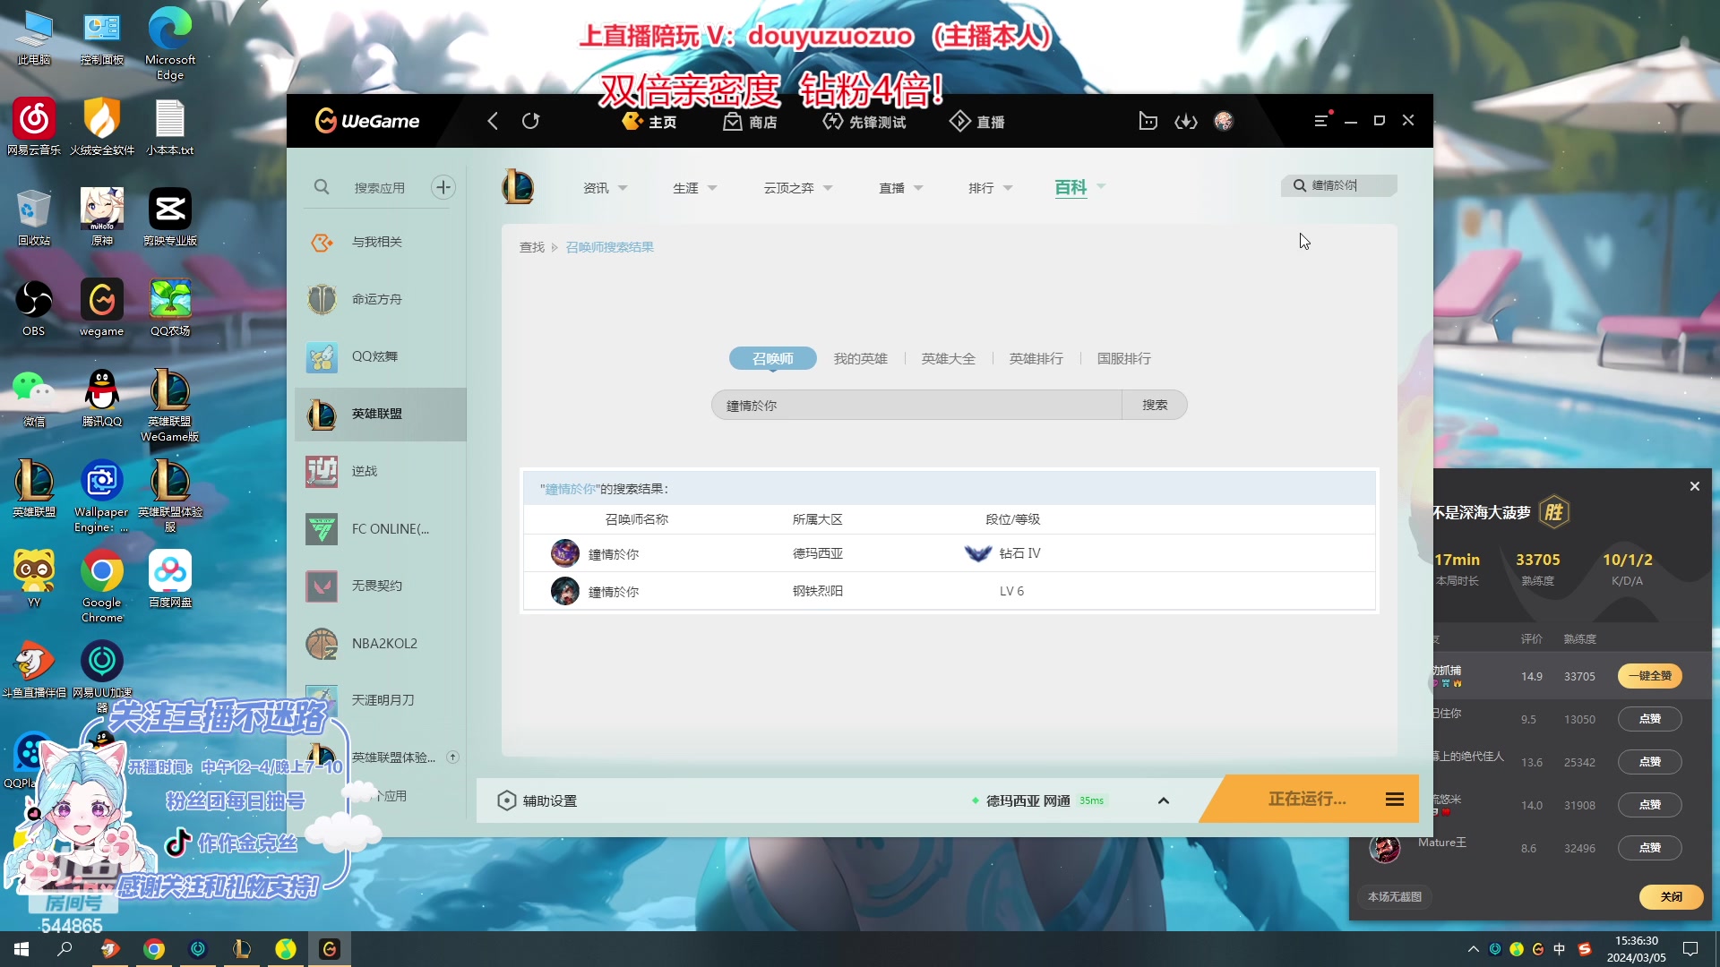Select 无畏契约 game in sidebar
The image size is (1720, 967).
click(381, 586)
